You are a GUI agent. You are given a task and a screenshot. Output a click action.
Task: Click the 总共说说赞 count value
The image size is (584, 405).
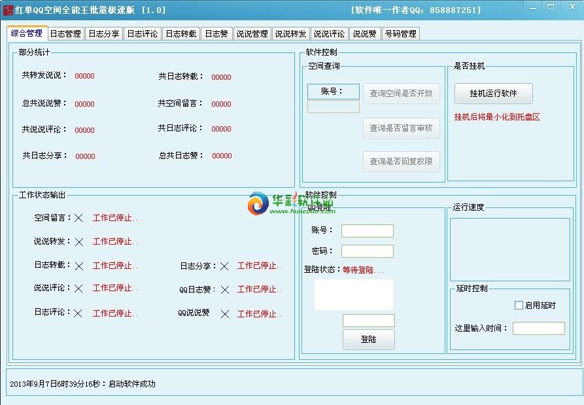click(x=84, y=104)
